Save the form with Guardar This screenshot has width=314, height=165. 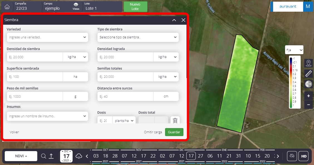pos(174,132)
